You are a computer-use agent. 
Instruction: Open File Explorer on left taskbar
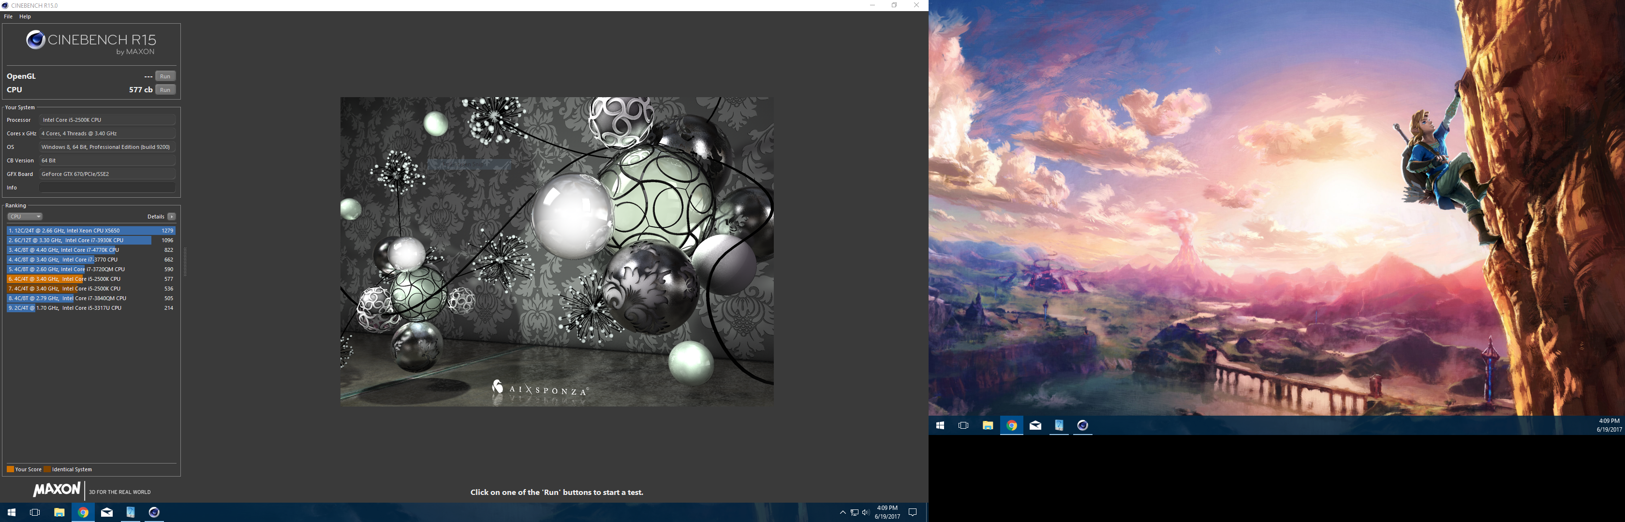59,512
